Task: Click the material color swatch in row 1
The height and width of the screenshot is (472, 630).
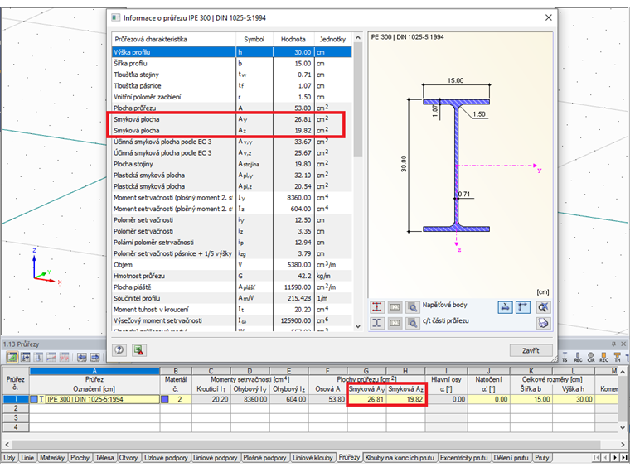Action: point(165,399)
